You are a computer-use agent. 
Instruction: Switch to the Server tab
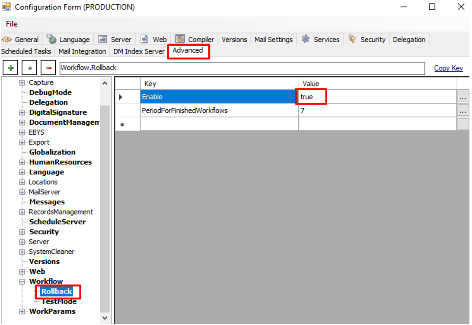click(115, 39)
